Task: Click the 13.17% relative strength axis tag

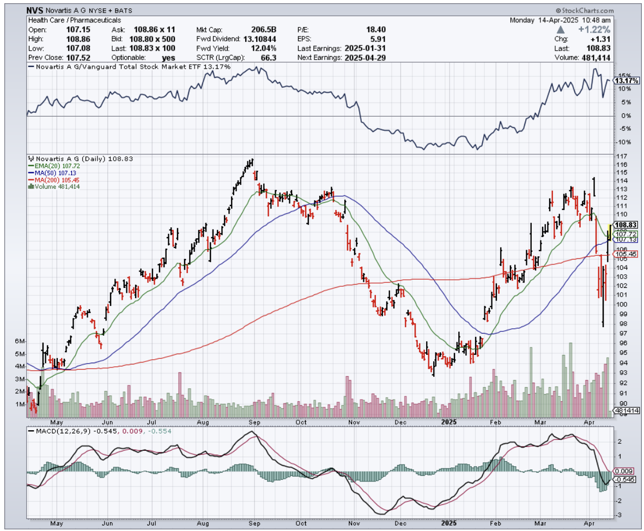Action: coord(627,81)
